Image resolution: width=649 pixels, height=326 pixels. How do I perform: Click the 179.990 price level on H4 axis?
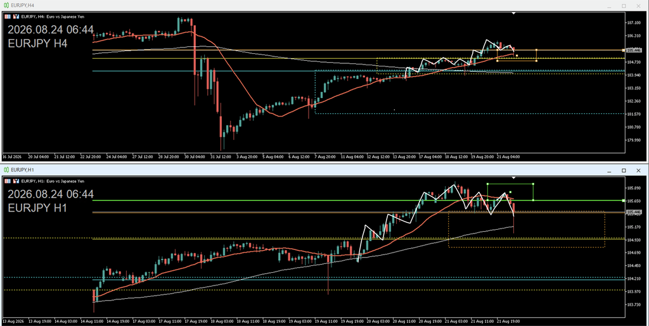[x=634, y=140]
